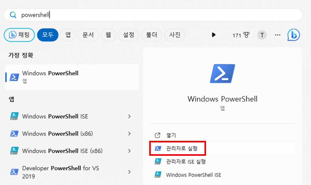Click the Windows PowerShell (x86) list icon
This screenshot has height=185, width=311.
coord(14,134)
